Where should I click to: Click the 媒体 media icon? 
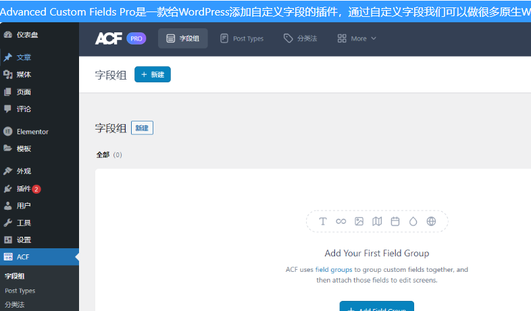[8, 74]
